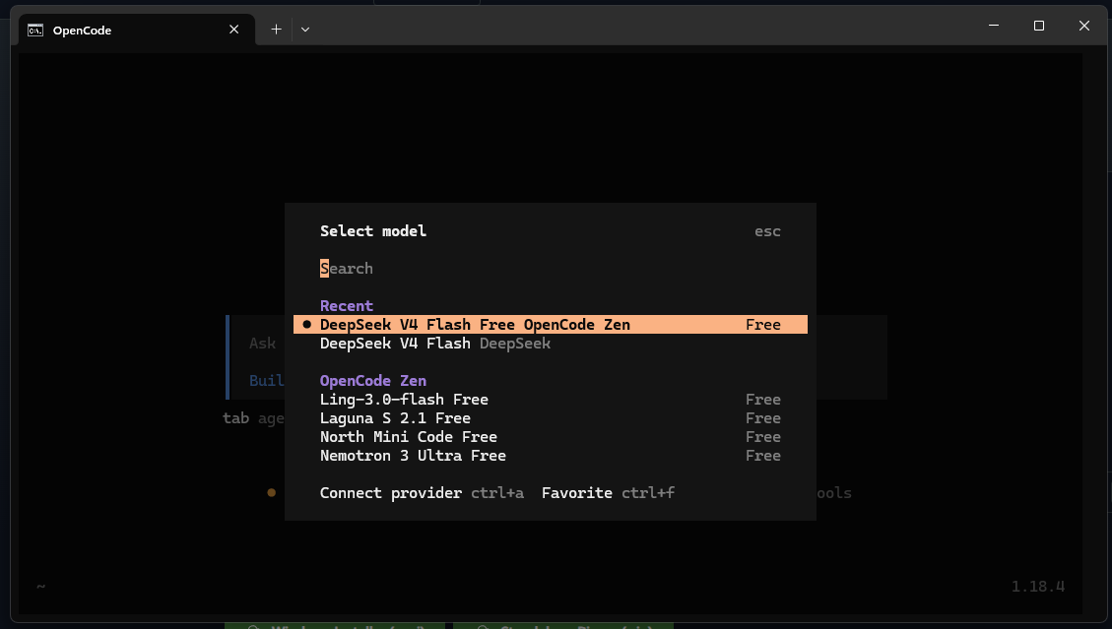
Task: Click the selected-model bullet indicator
Action: coord(307,324)
